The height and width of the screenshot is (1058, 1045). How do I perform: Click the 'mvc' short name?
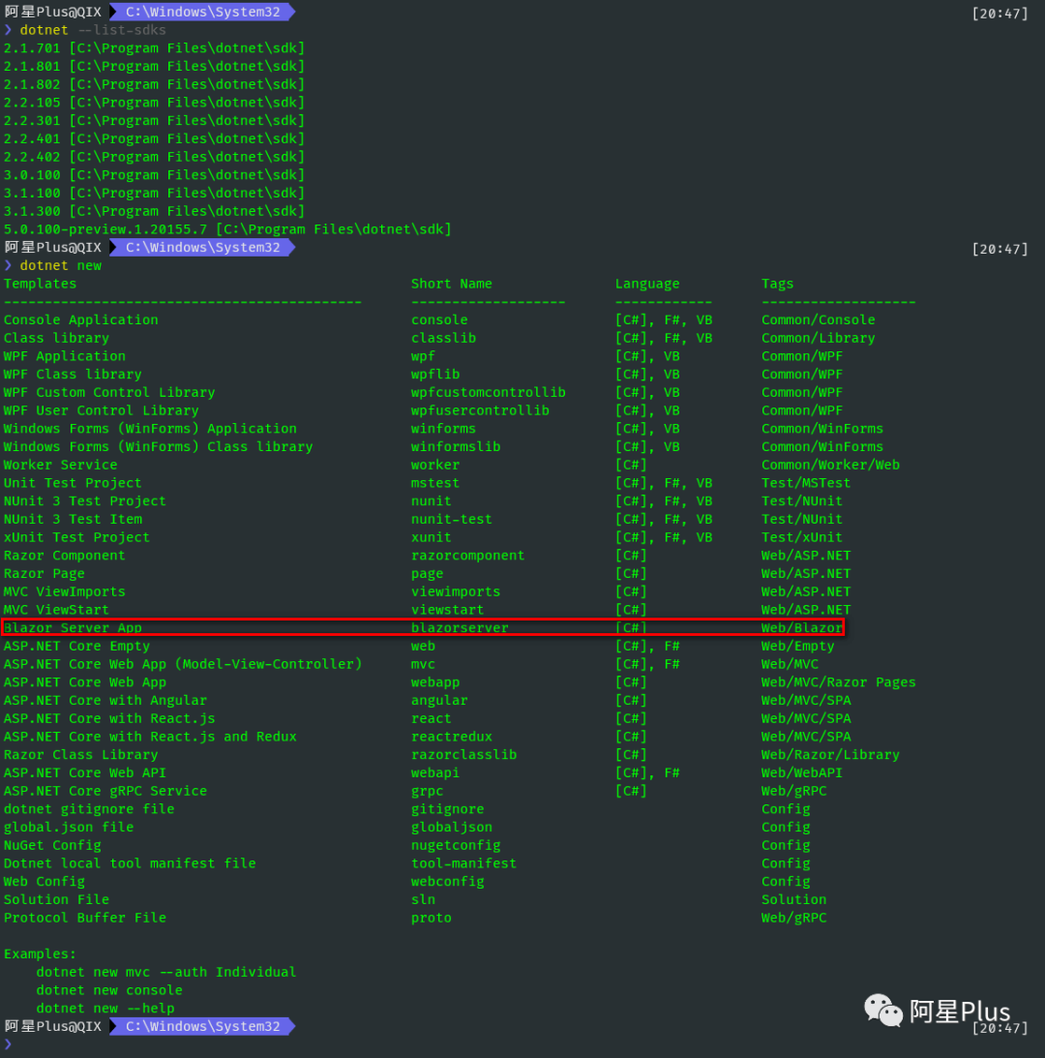click(x=423, y=665)
